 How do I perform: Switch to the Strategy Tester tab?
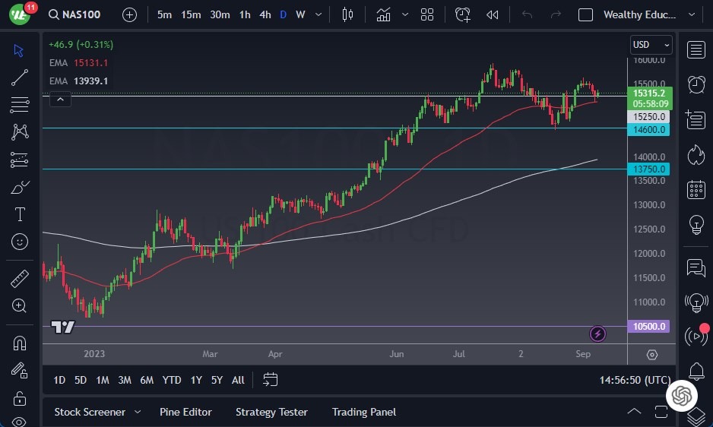(x=271, y=412)
